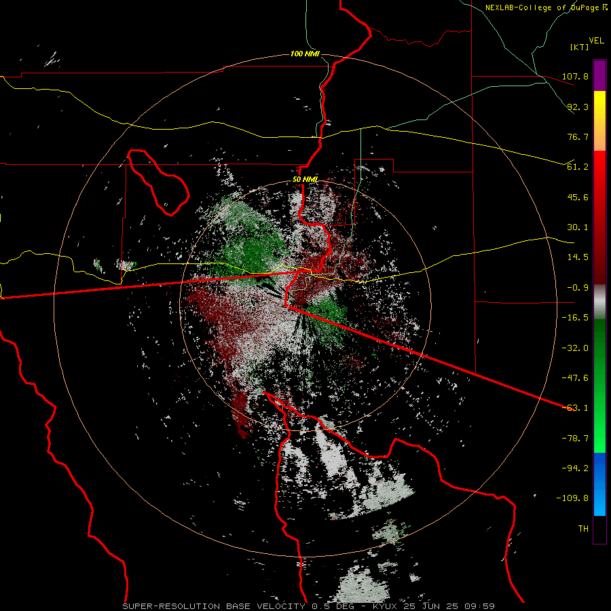Click the 76.7 velocity scale value
Screen dimensions: 611x611
pyautogui.click(x=578, y=136)
